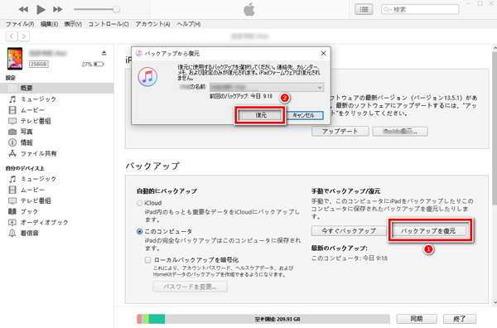The height and width of the screenshot is (328, 497).
Task: Open the 編集(E) menu
Action: pos(49,24)
